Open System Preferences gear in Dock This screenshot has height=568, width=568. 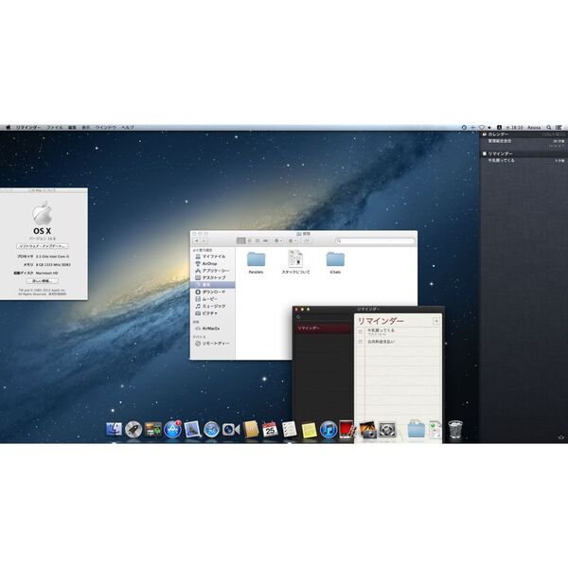387,430
